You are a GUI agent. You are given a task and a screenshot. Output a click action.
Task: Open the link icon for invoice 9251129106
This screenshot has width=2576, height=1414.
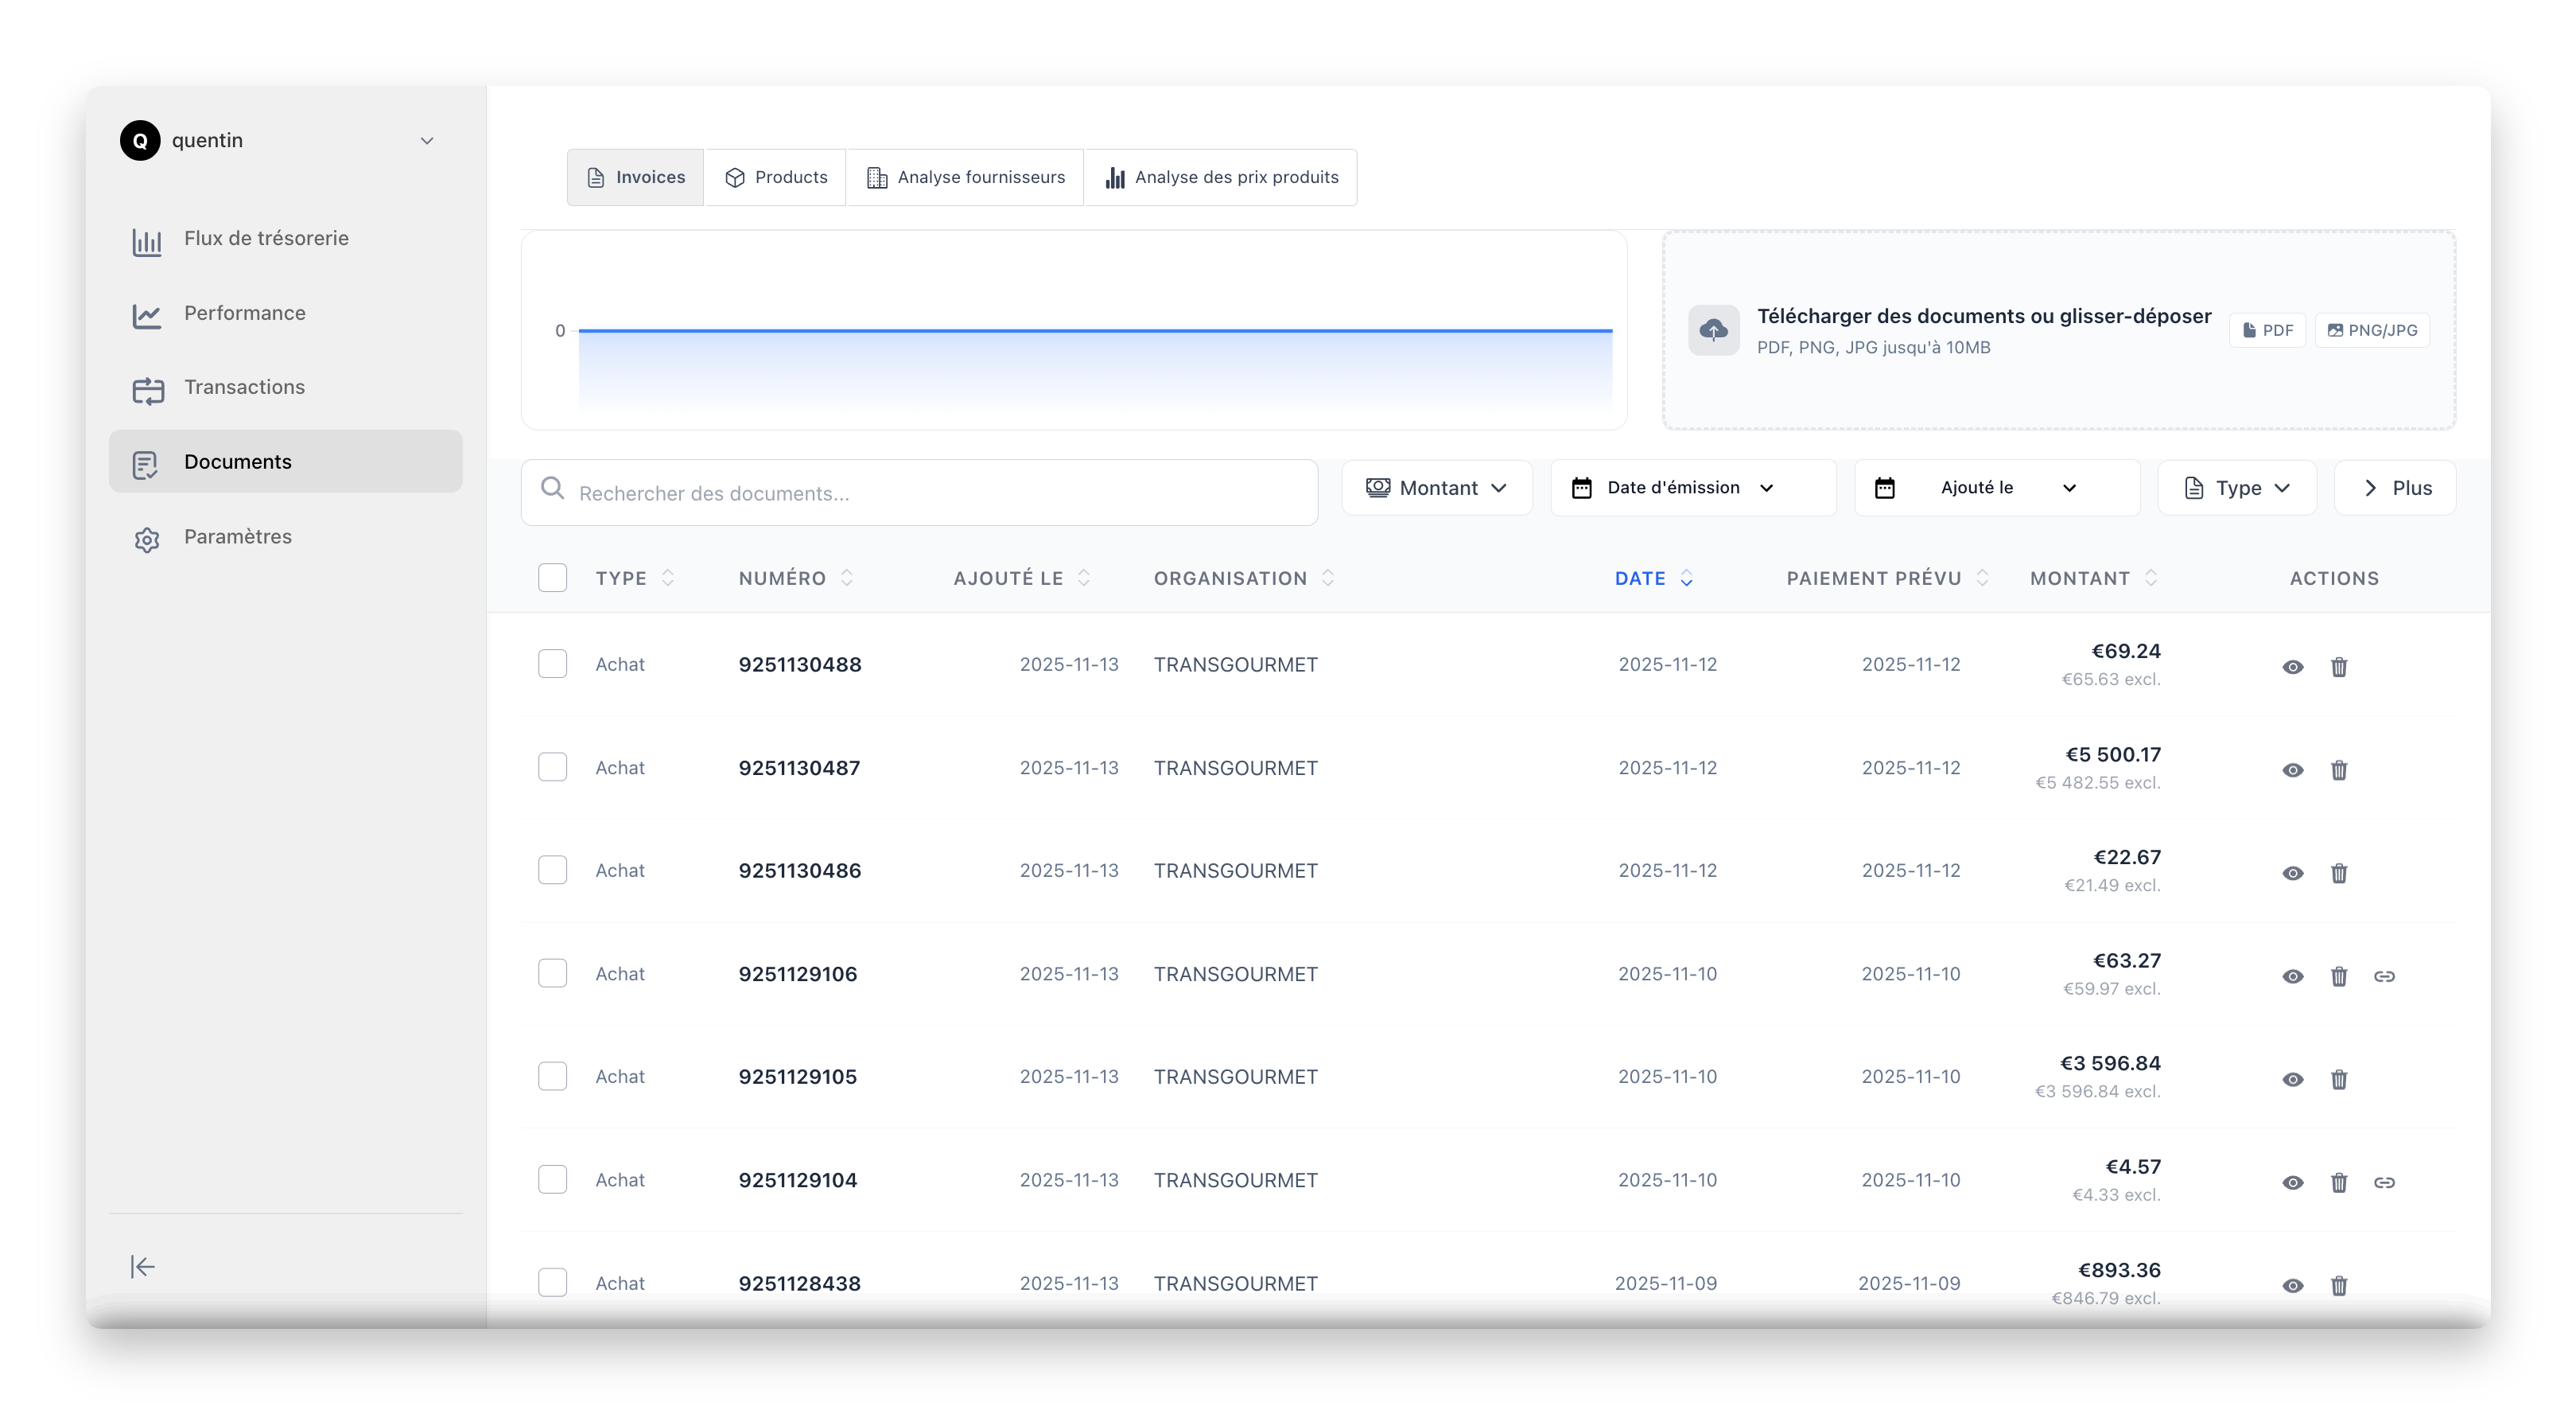(2387, 976)
